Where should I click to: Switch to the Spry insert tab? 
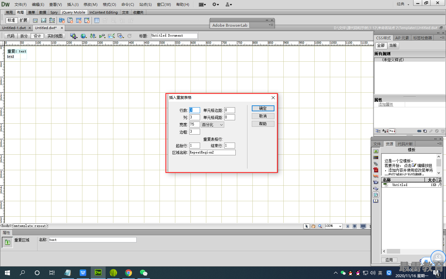[x=54, y=12]
